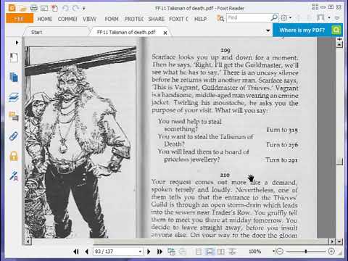348x261 pixels.
Task: Close the FF11 Talisman of death.pdf tab
Action: click(165, 33)
